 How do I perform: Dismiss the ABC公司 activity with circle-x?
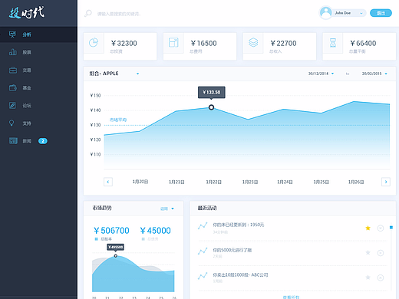coord(381,278)
